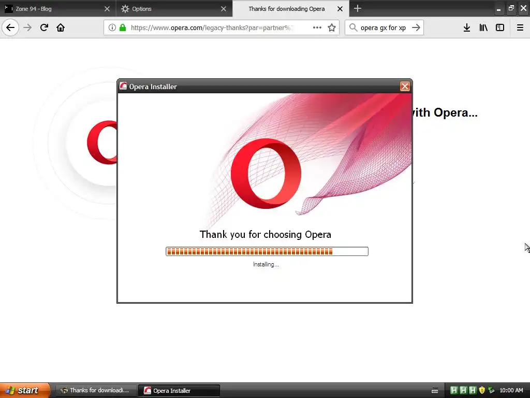Click the Opera Installer title bar icon

click(x=123, y=87)
